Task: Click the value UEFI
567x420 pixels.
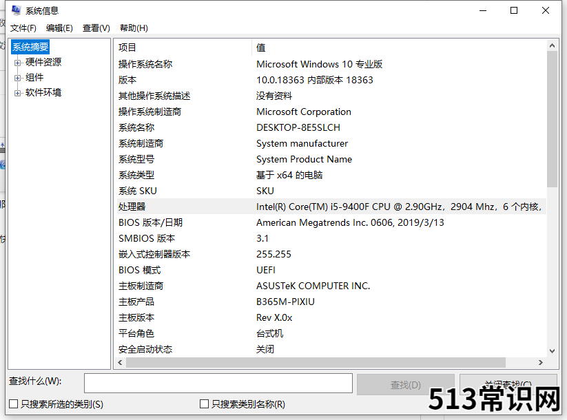Action: [x=266, y=271]
